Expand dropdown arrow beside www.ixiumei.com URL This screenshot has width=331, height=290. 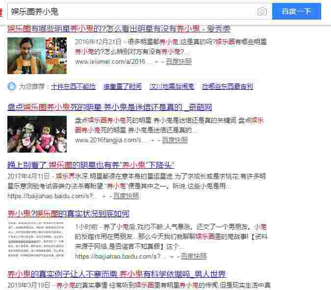tap(156, 62)
